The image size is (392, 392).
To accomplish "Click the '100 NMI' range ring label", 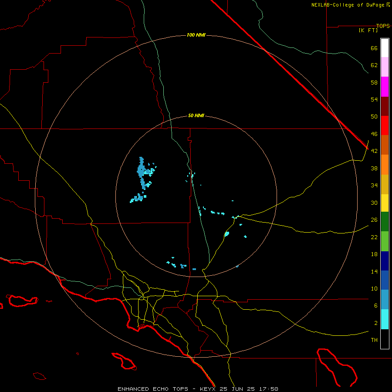I will pos(196,35).
